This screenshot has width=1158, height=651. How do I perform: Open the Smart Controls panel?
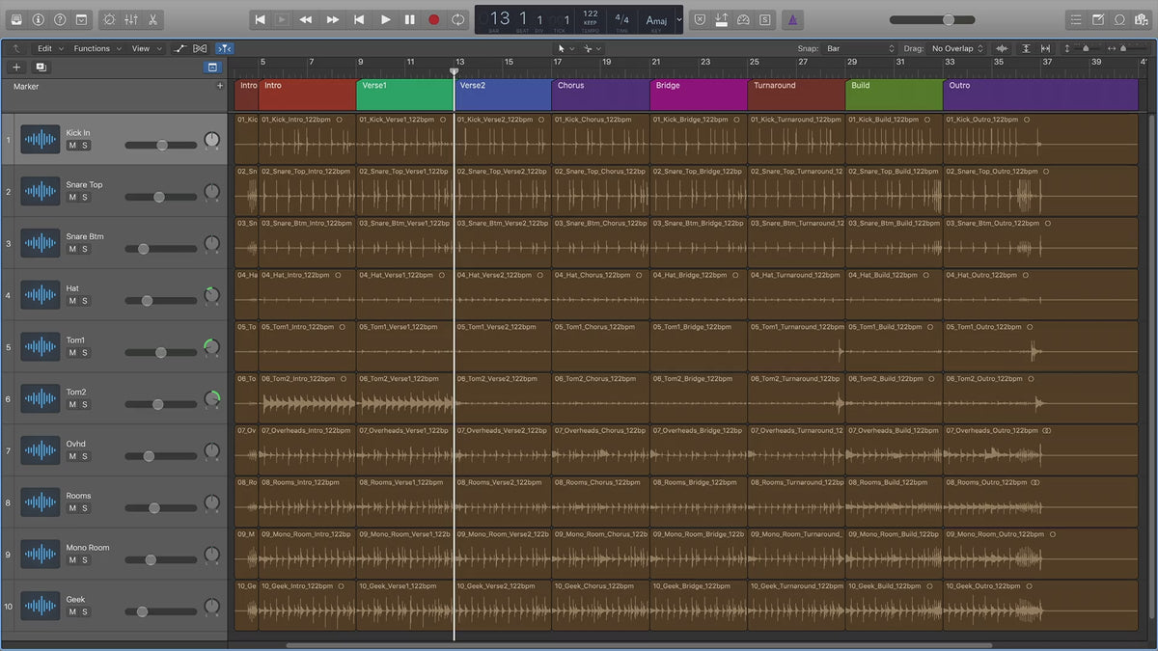tap(108, 19)
